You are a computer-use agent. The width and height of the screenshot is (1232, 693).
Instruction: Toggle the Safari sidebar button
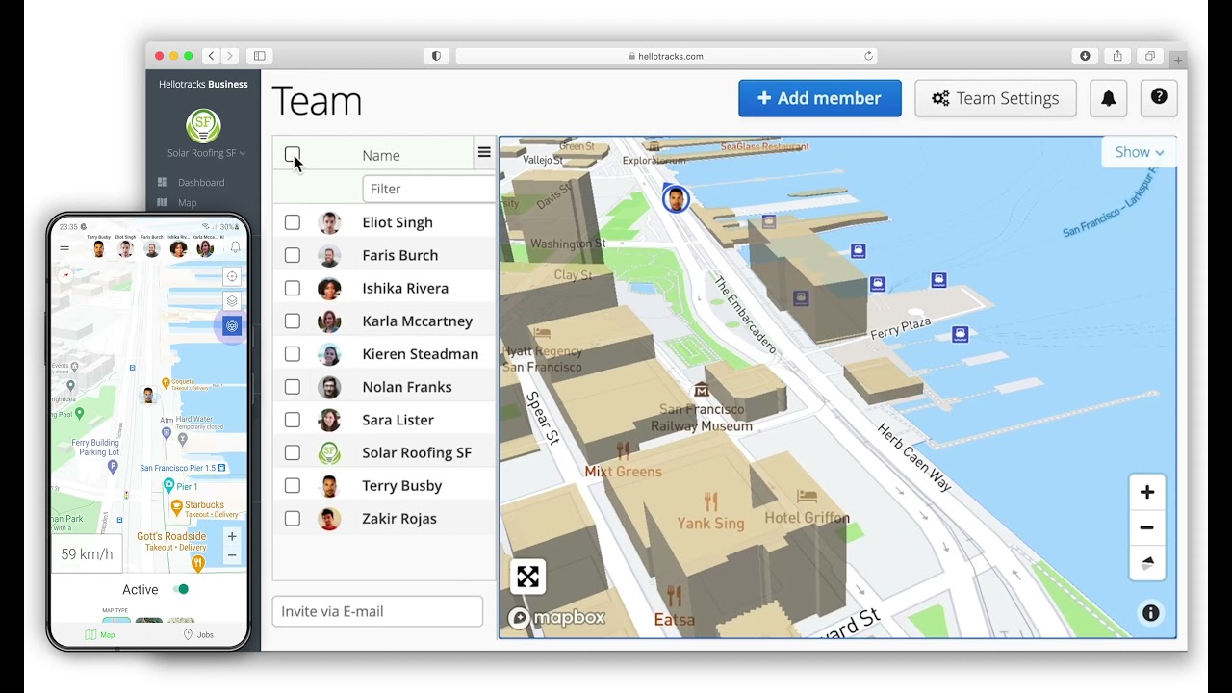pos(259,56)
